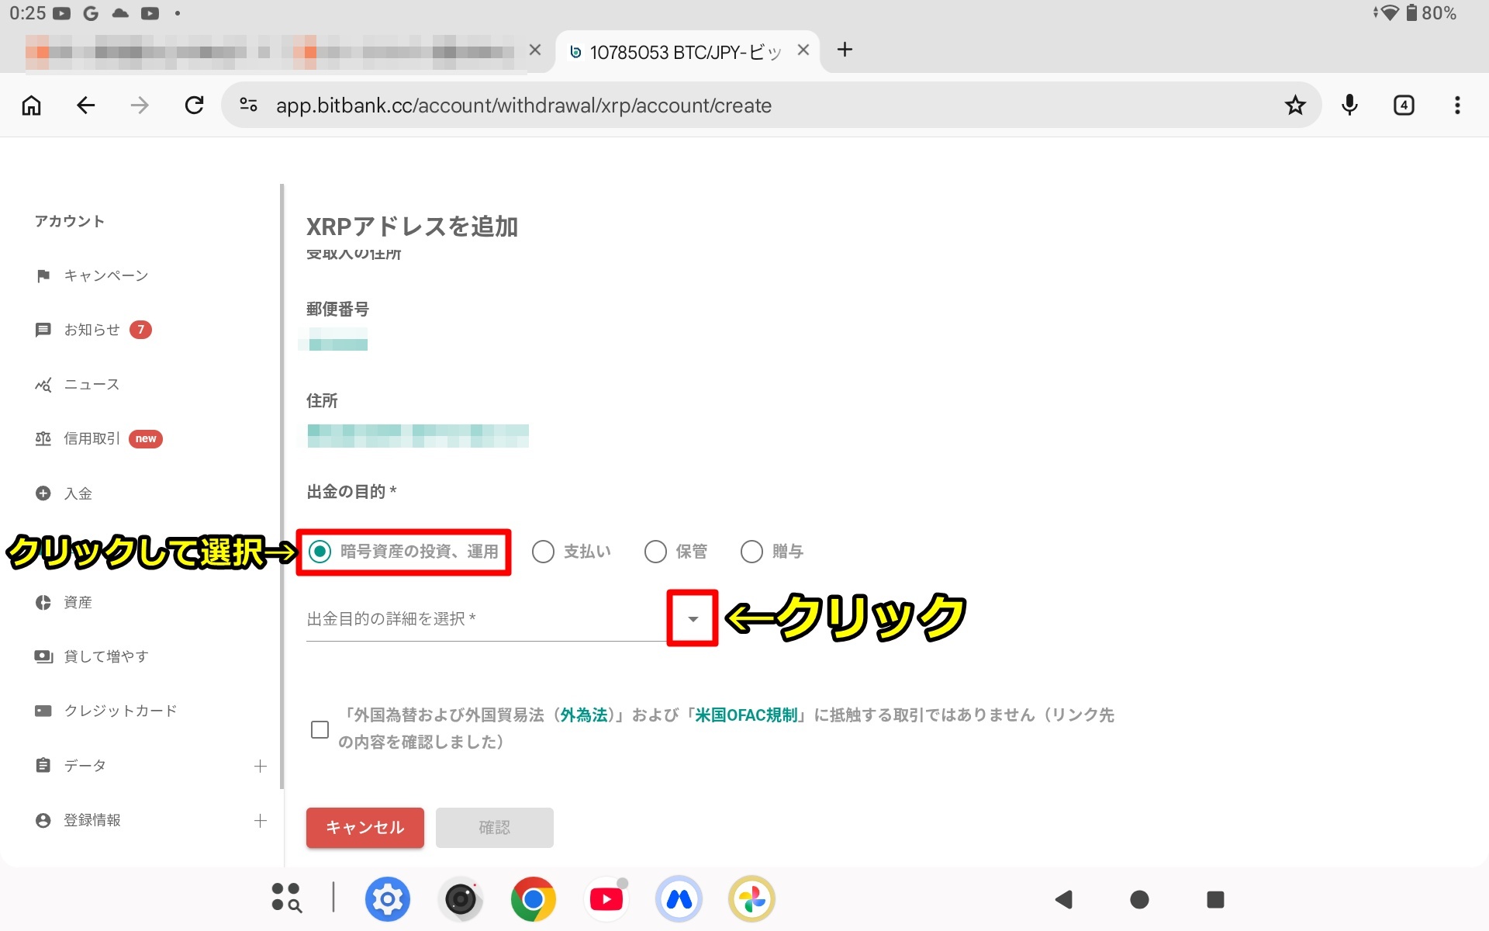
Task: Click the chart icon beside ニュース
Action: coord(43,384)
